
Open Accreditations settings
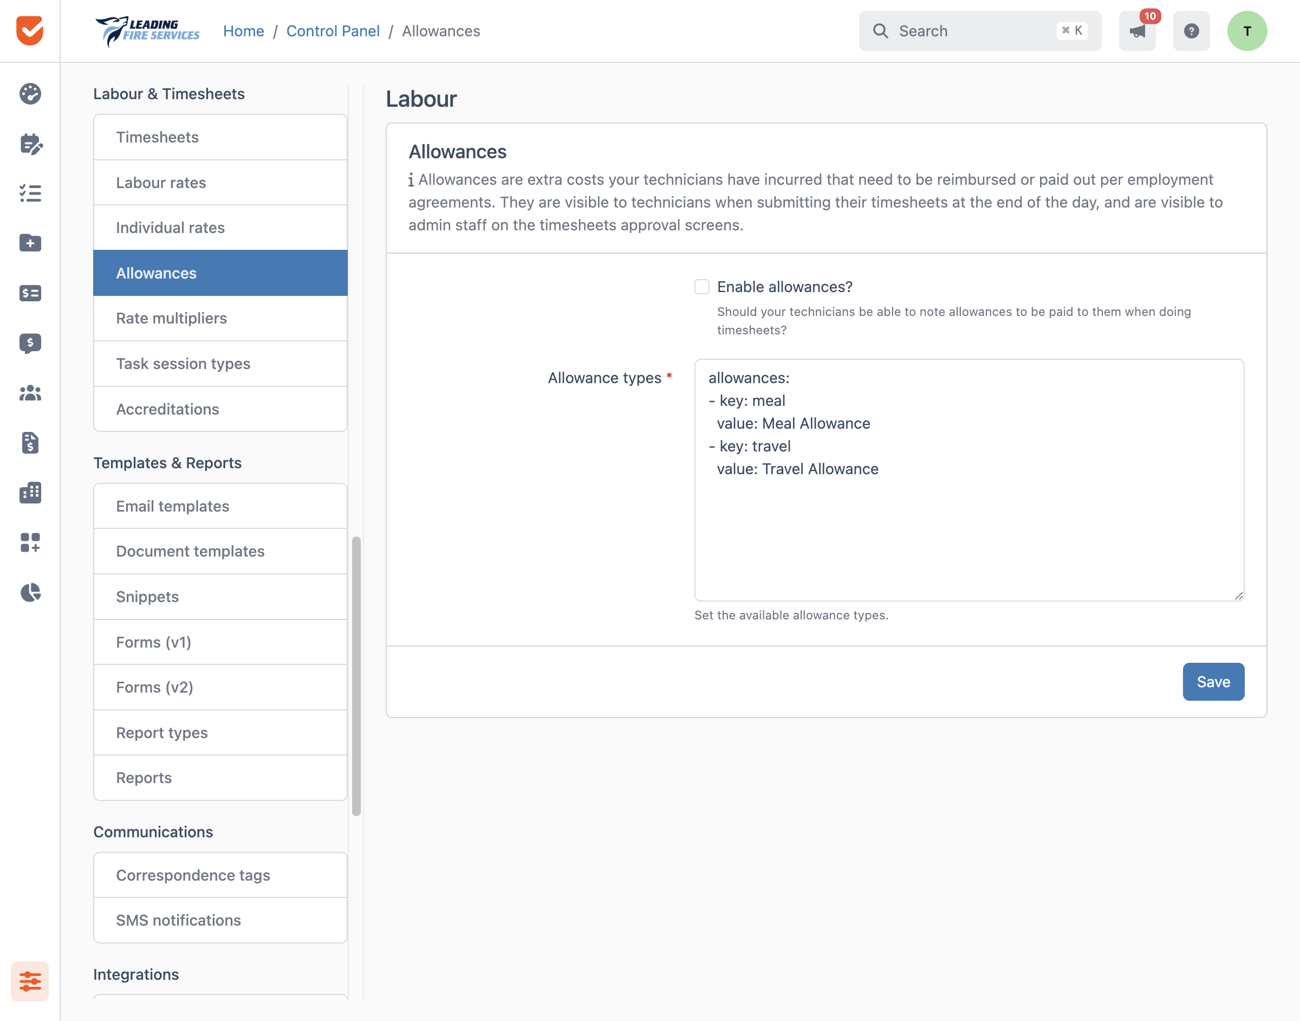tap(220, 409)
